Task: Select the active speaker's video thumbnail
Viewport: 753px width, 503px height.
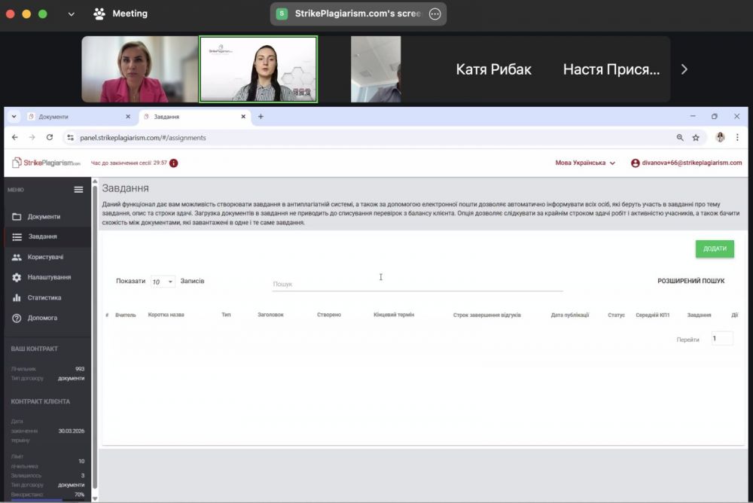Action: pyautogui.click(x=258, y=69)
